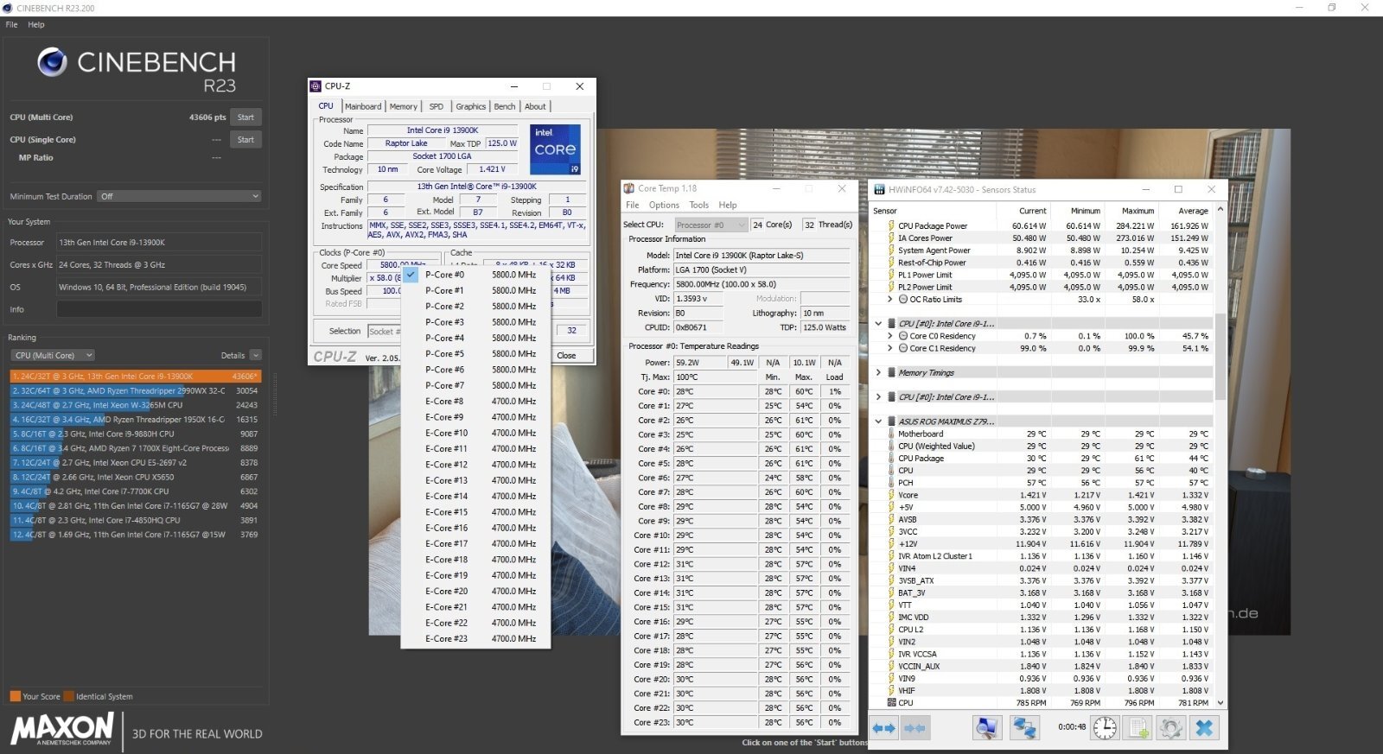
Task: Click the OC Ratio Limits clock icon
Action: point(903,299)
